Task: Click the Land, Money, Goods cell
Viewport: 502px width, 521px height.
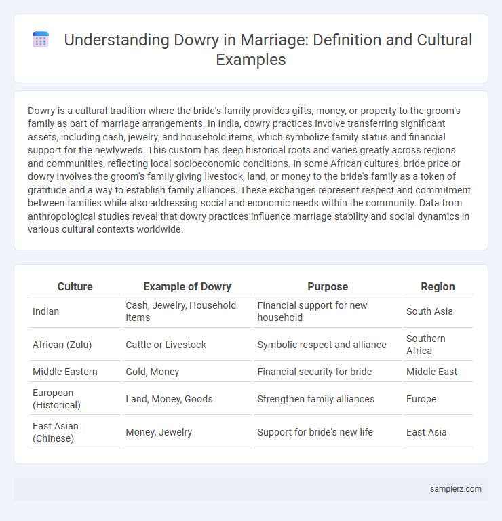Action: coord(187,399)
